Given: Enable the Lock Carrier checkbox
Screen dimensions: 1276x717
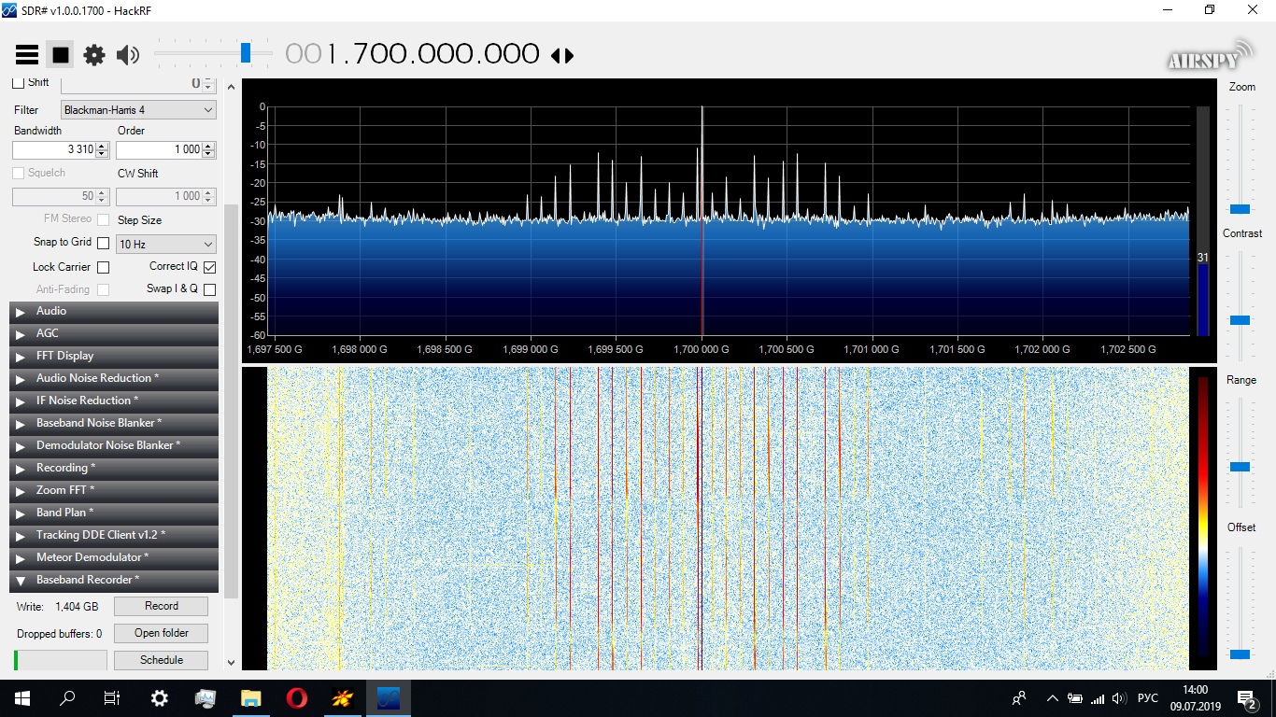Looking at the screenshot, I should 104,267.
